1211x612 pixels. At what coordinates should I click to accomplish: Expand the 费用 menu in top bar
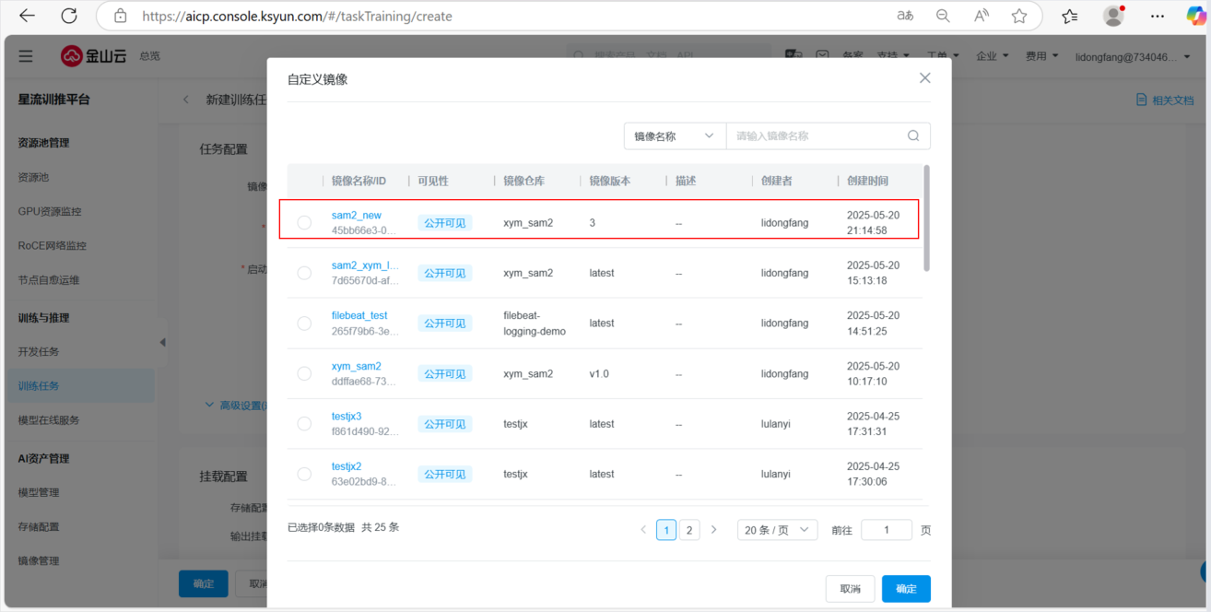[1041, 56]
